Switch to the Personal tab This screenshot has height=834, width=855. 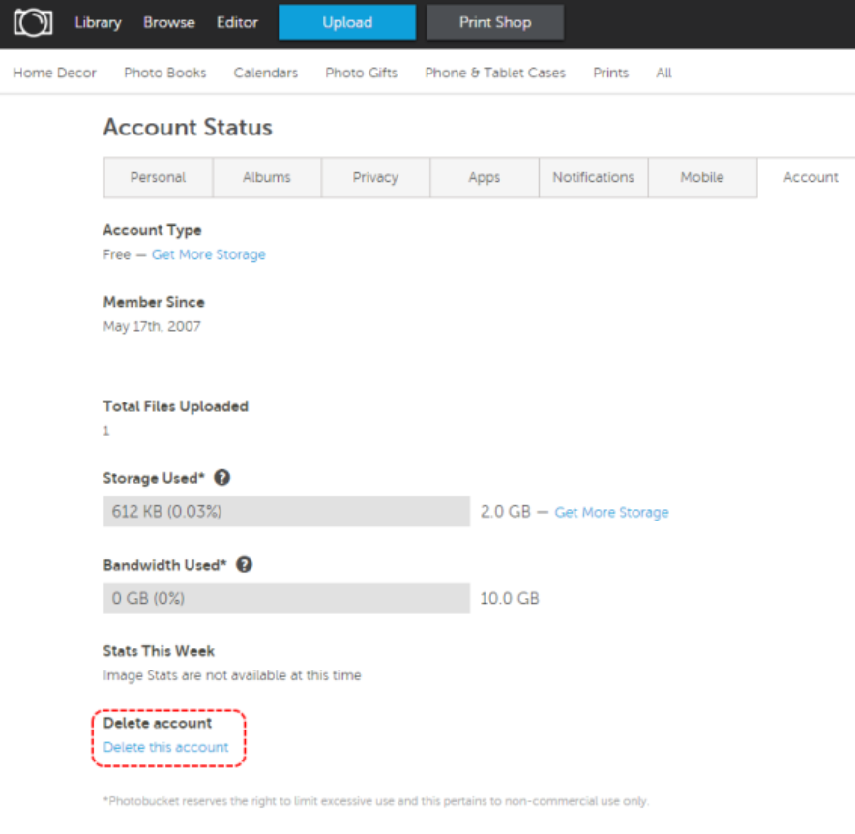point(158,177)
